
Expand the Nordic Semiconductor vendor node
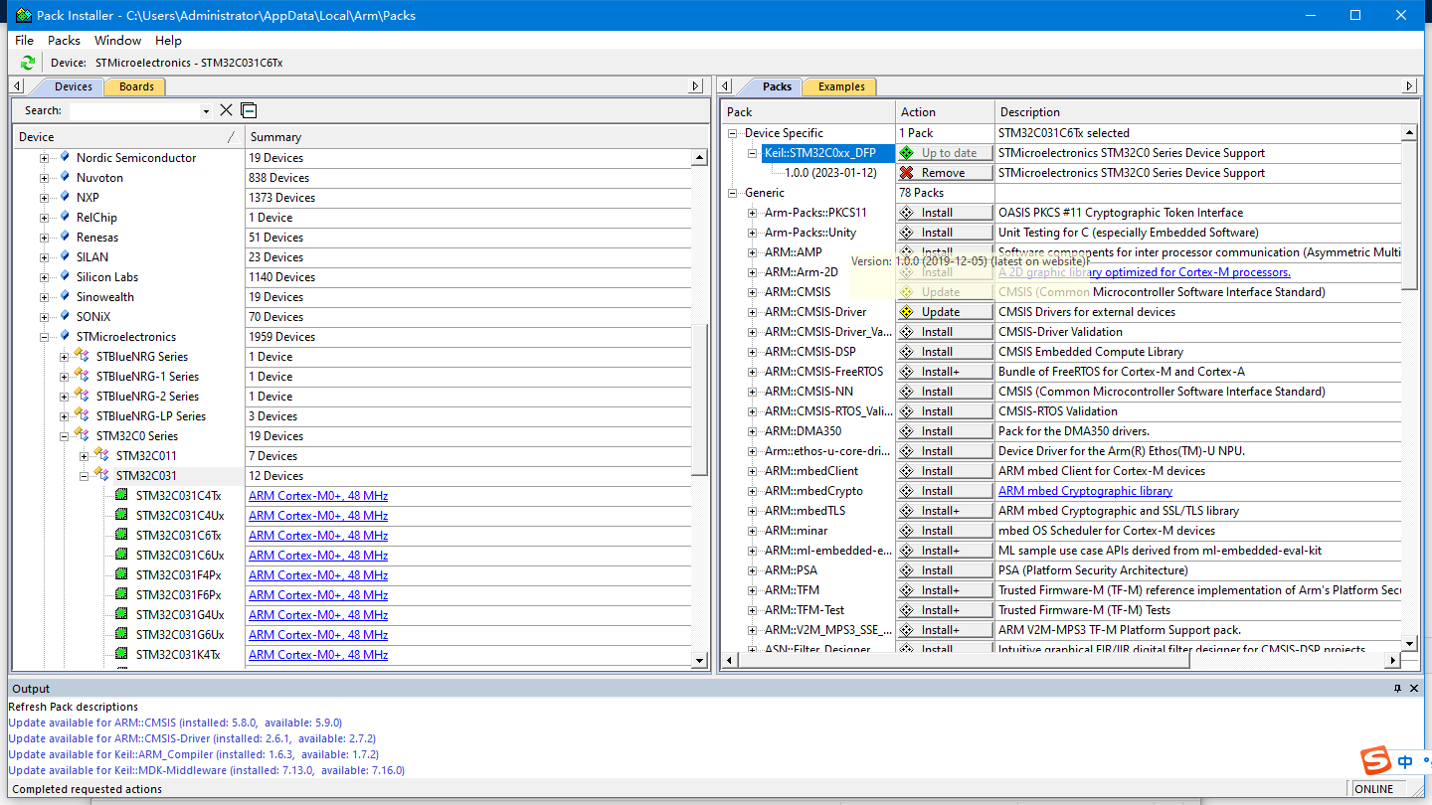45,158
